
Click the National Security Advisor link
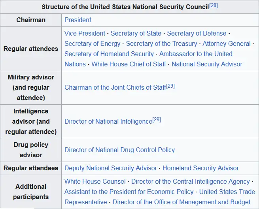point(207,64)
